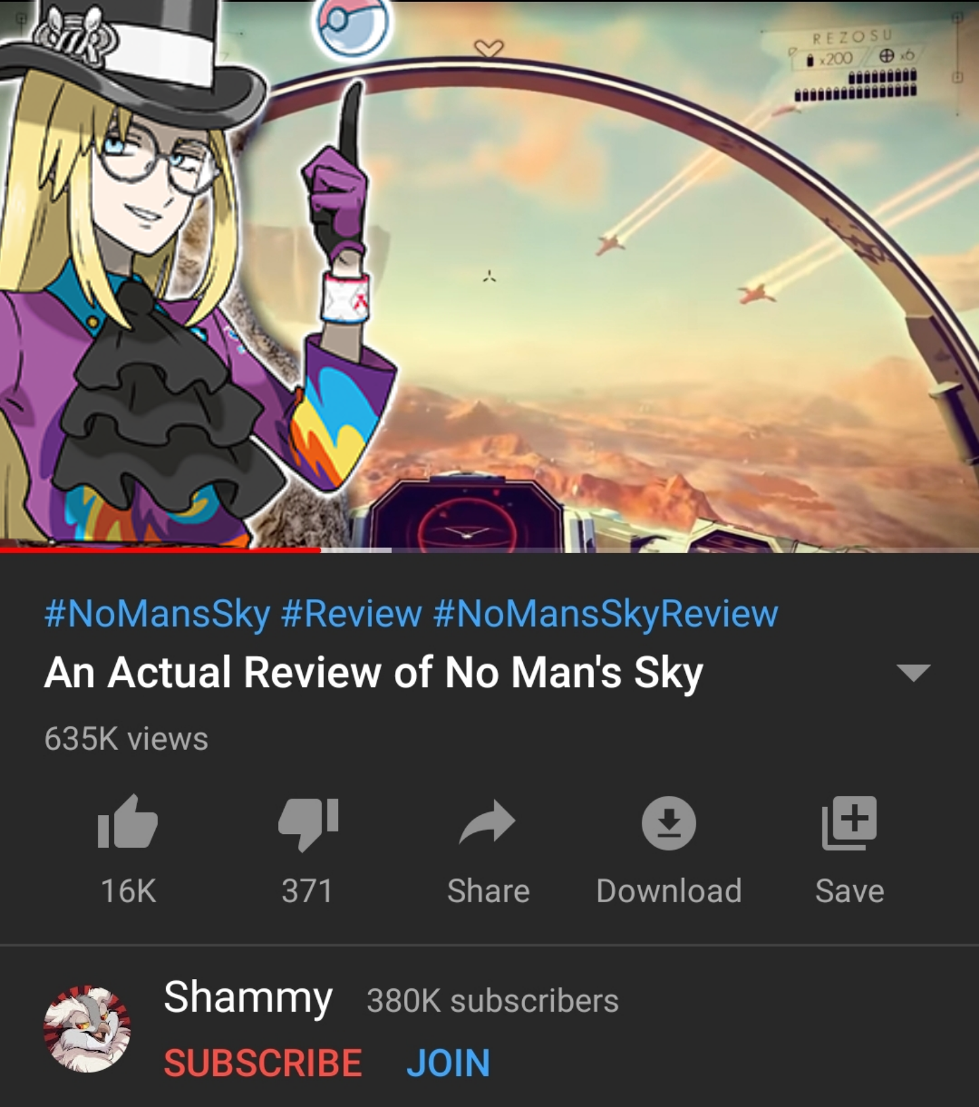The width and height of the screenshot is (979, 1107).
Task: Expand the video description arrow
Action: [x=913, y=673]
